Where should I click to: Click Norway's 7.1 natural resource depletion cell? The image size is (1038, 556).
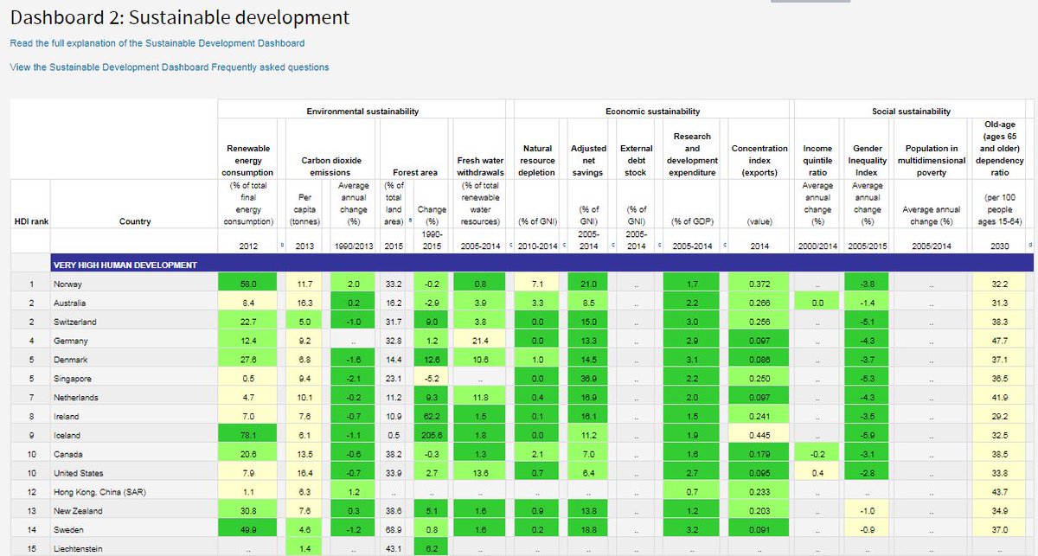pyautogui.click(x=538, y=284)
